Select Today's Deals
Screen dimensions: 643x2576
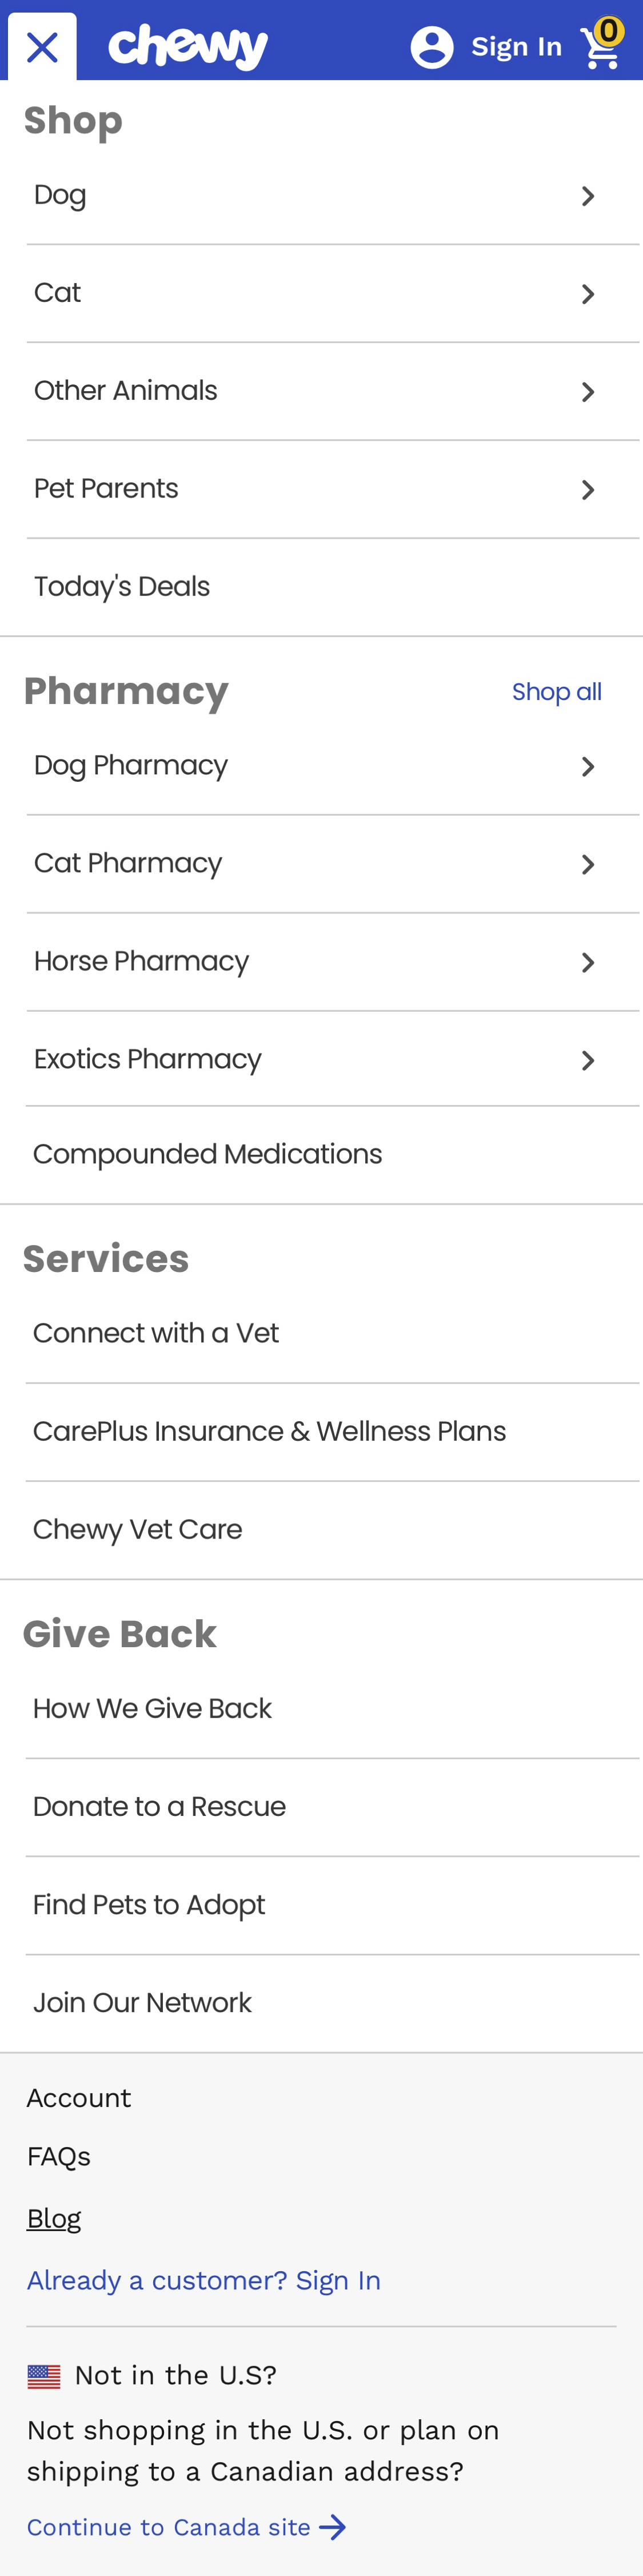click(121, 586)
